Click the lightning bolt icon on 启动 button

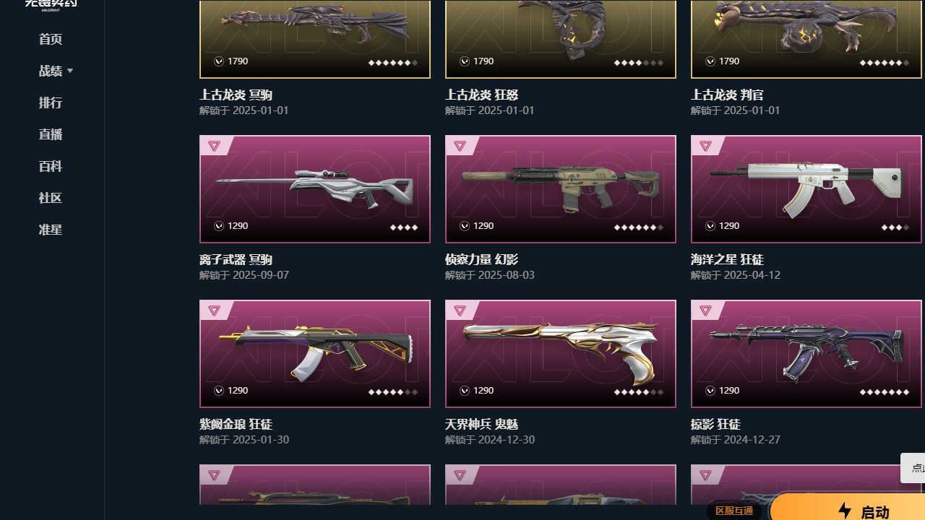[x=845, y=511]
